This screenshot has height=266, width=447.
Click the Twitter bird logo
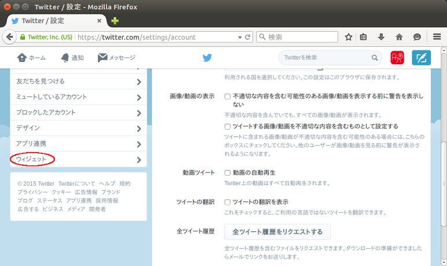coord(207,57)
